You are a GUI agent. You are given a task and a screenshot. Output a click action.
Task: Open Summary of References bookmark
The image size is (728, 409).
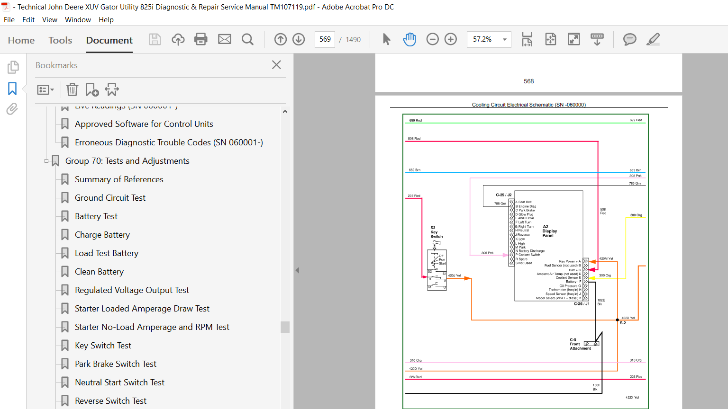point(119,179)
